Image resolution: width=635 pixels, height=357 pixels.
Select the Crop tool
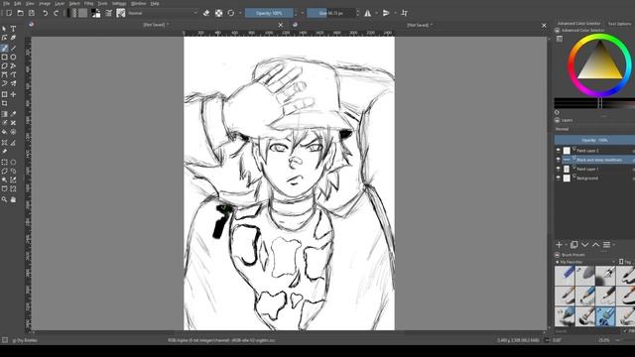(x=4, y=103)
